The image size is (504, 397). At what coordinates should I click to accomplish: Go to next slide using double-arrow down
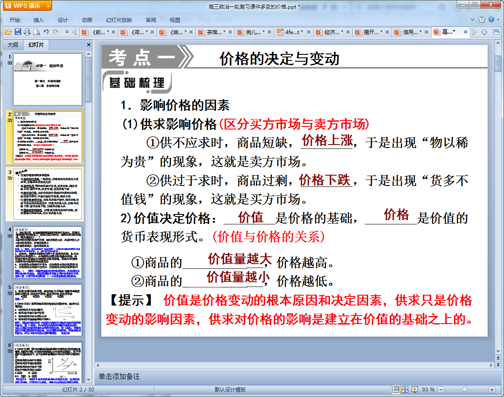pyautogui.click(x=498, y=365)
